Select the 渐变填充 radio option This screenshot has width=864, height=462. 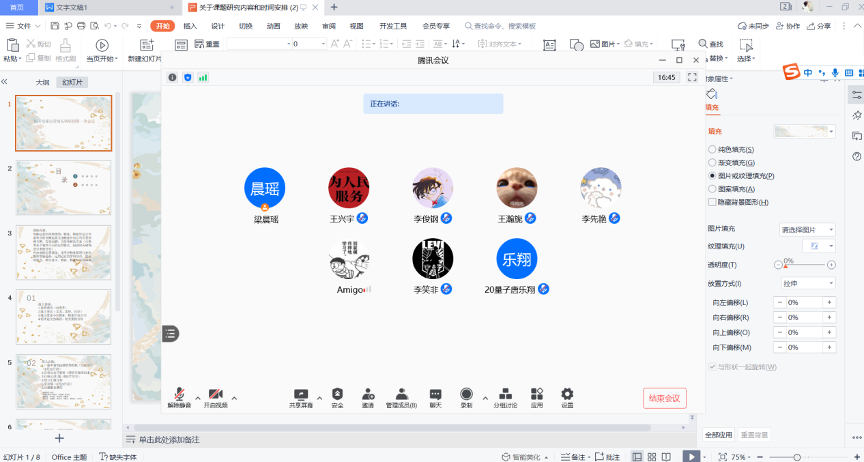[712, 163]
